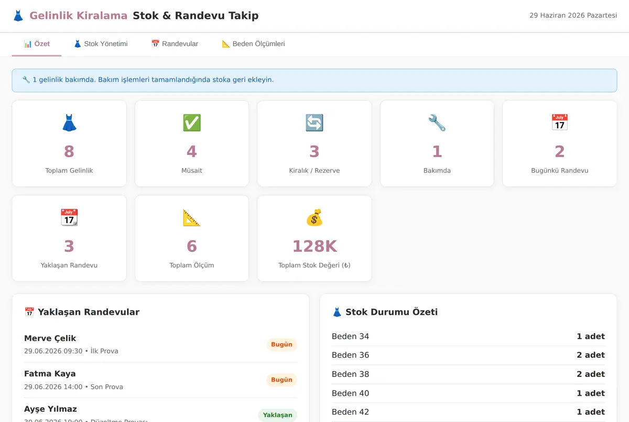Click the refresh arrows icon for Kiralık / Rezerve
Screen dimensions: 629x422
tap(314, 123)
